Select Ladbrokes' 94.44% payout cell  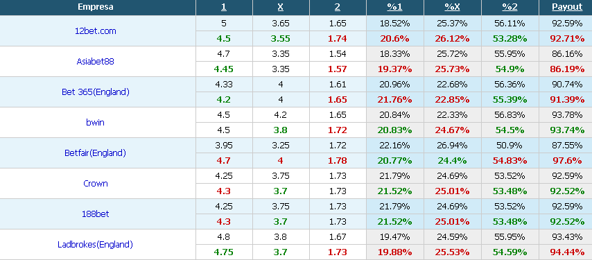pyautogui.click(x=567, y=252)
